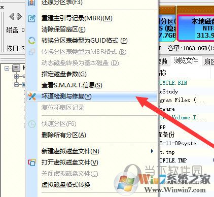Select the Program Files ( folder row
The height and width of the screenshot is (197, 214).
181,100
